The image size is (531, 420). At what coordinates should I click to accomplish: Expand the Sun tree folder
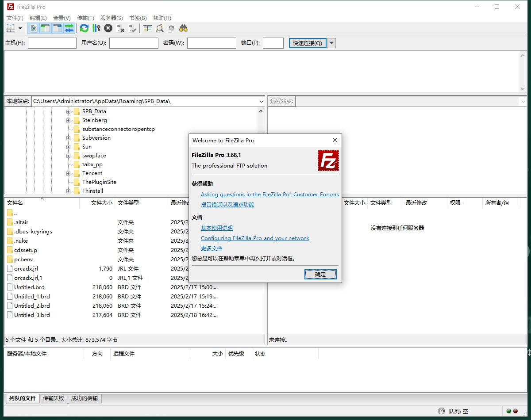(x=69, y=147)
